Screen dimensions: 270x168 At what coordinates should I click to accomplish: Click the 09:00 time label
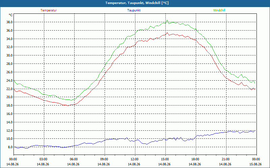(x=105, y=159)
